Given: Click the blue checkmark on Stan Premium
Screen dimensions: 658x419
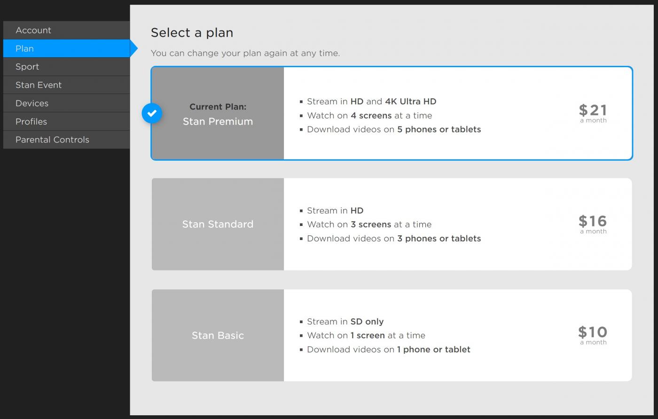Looking at the screenshot, I should (x=152, y=113).
